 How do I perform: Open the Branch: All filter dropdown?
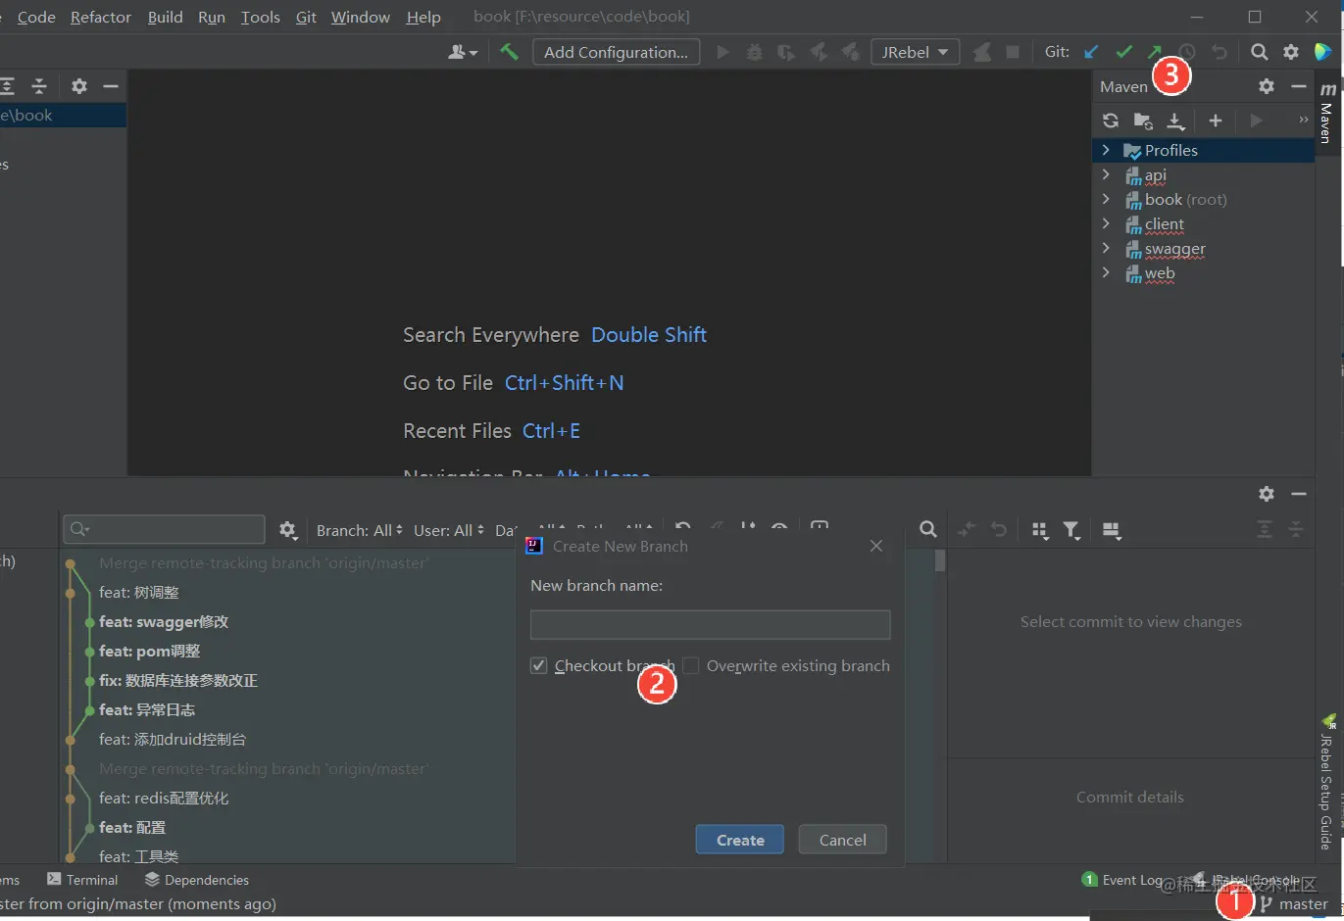pos(359,530)
